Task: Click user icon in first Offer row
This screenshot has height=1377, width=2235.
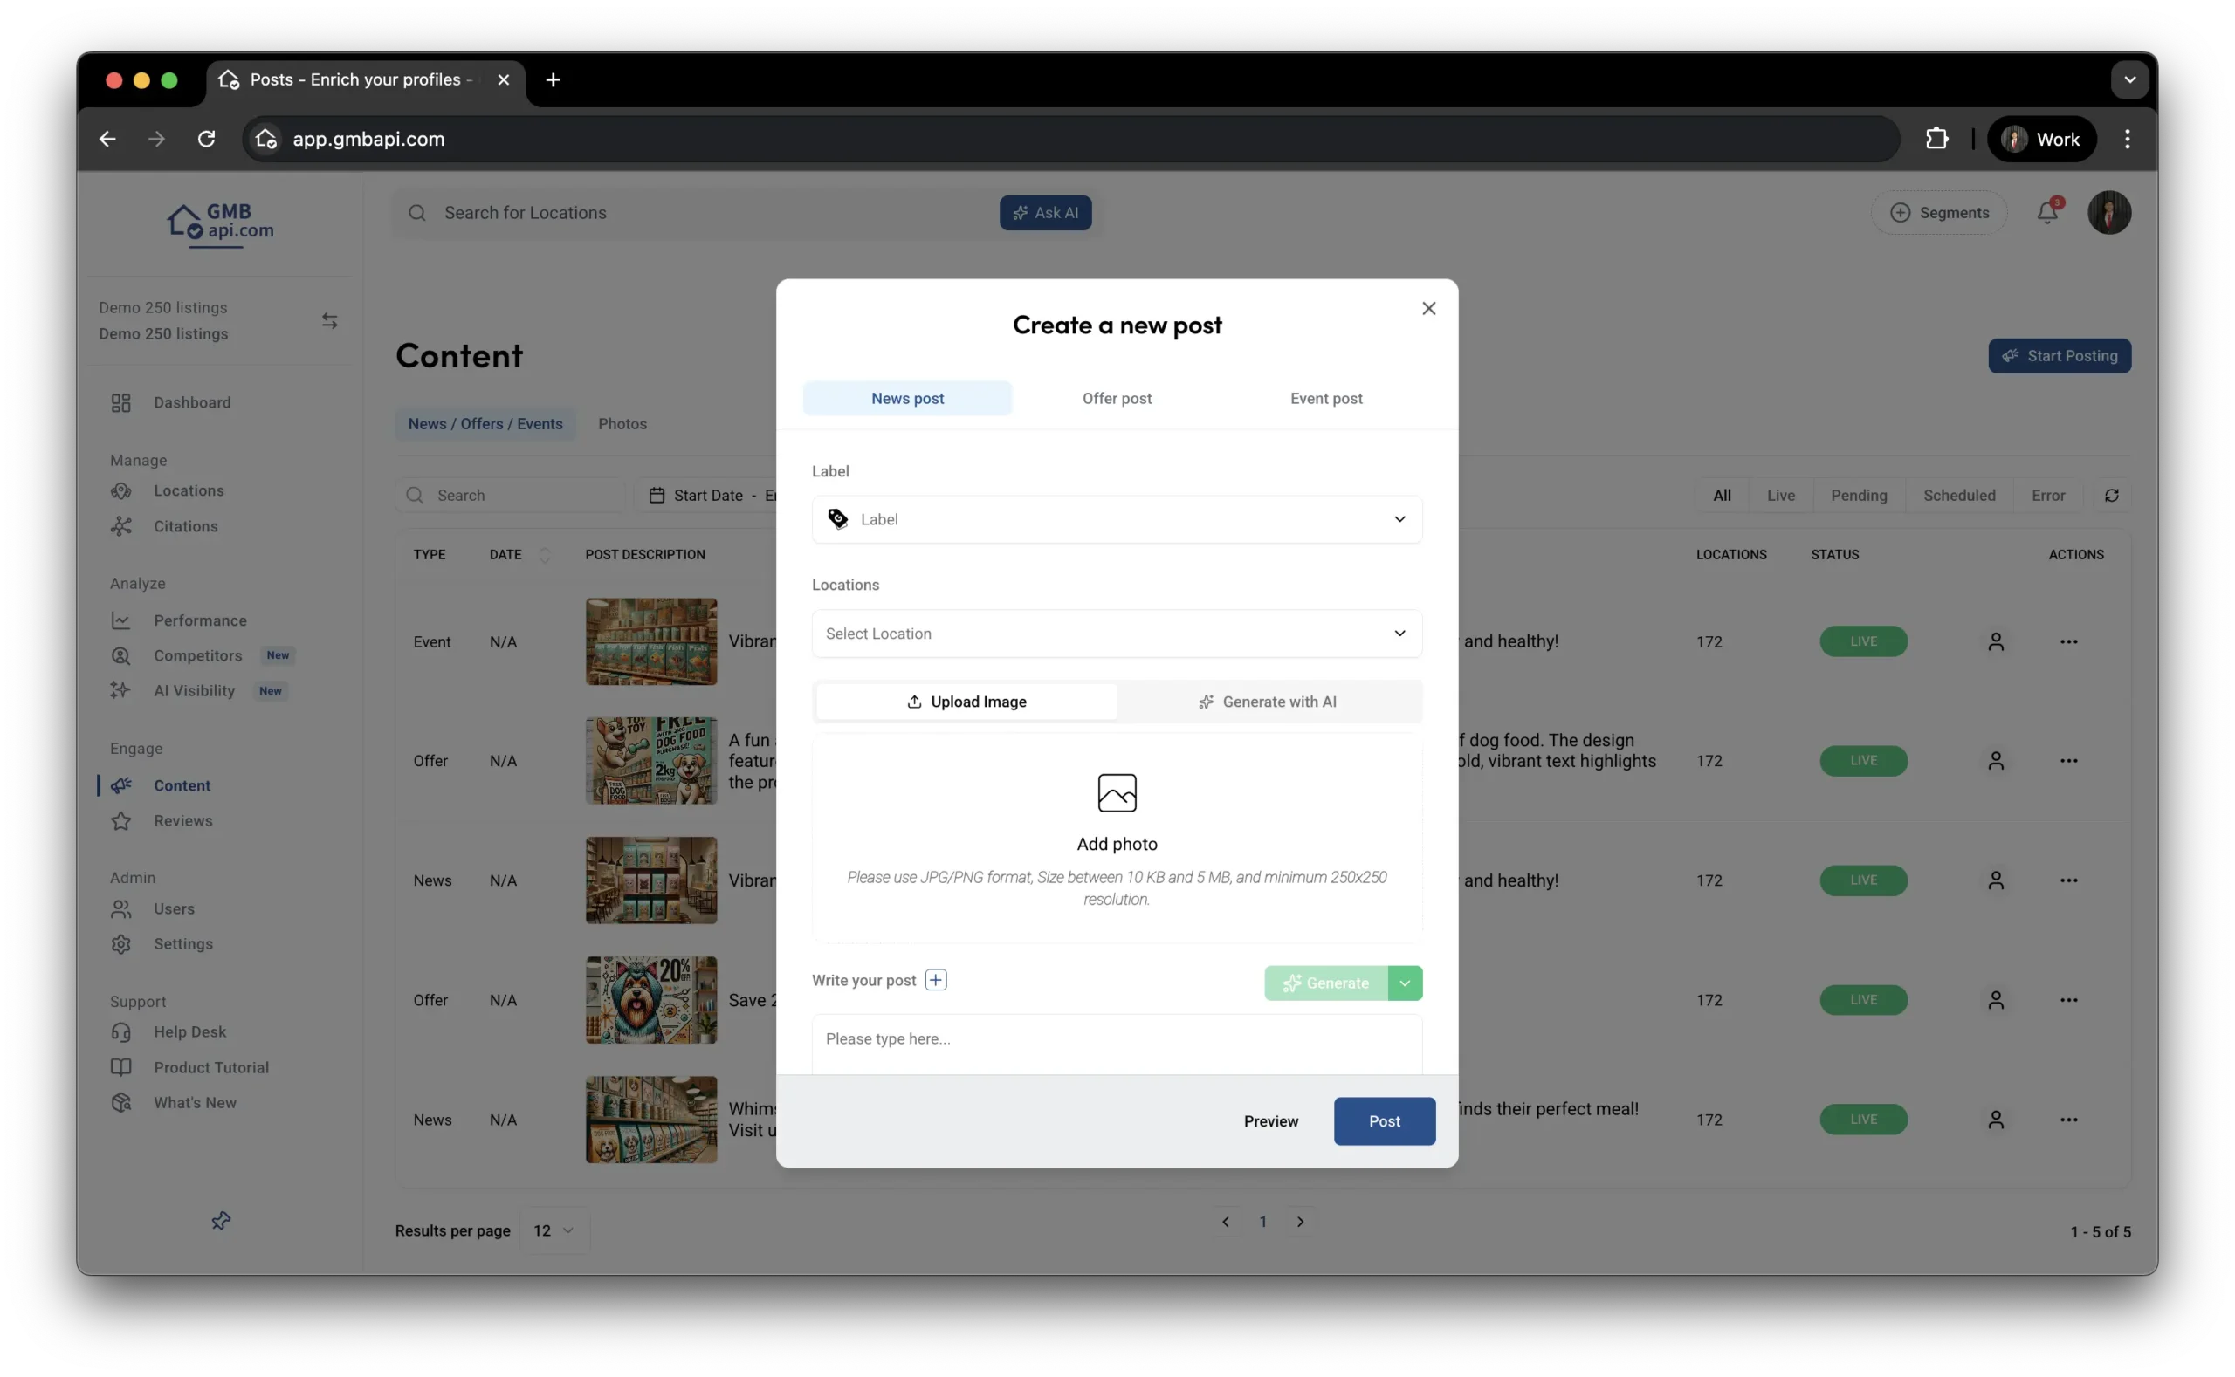Action: tap(1996, 760)
